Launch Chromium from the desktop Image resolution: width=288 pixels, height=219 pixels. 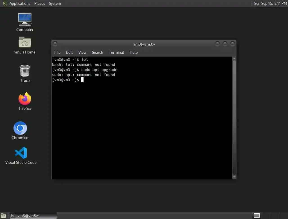[20, 131]
